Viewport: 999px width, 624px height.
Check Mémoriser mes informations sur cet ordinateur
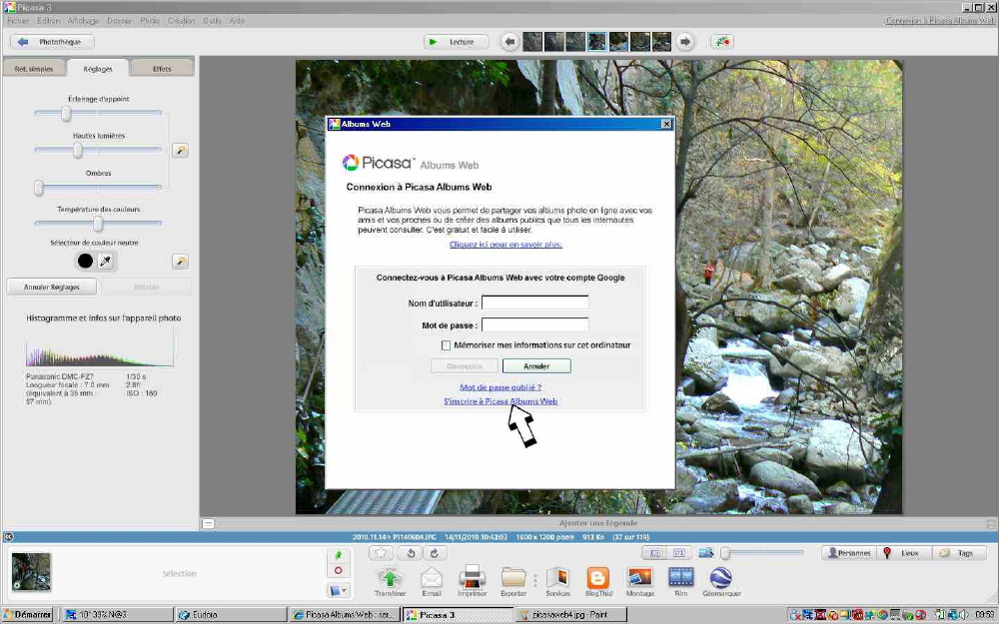[x=446, y=345]
